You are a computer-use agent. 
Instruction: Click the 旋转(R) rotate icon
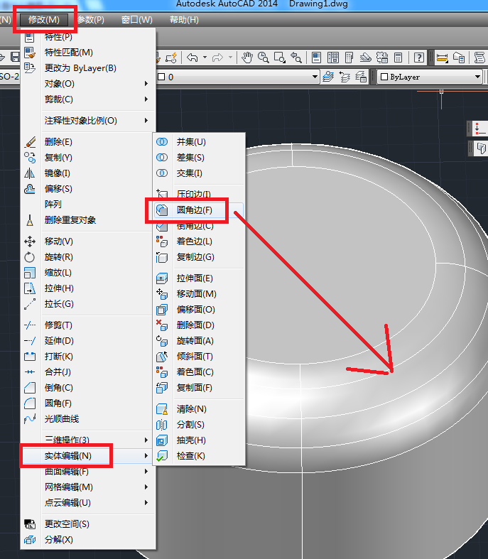(x=30, y=257)
